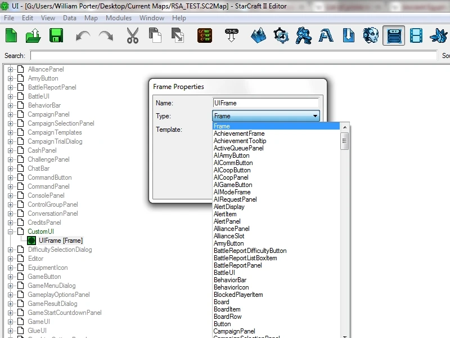
Task: Select EquipmentIcon in the layout tree
Action: 48,268
